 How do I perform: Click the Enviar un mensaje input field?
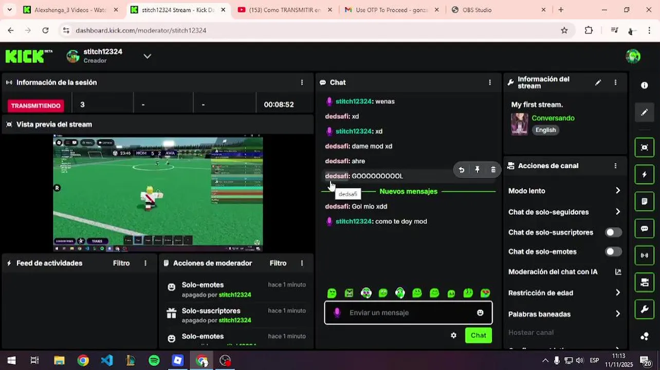point(408,312)
